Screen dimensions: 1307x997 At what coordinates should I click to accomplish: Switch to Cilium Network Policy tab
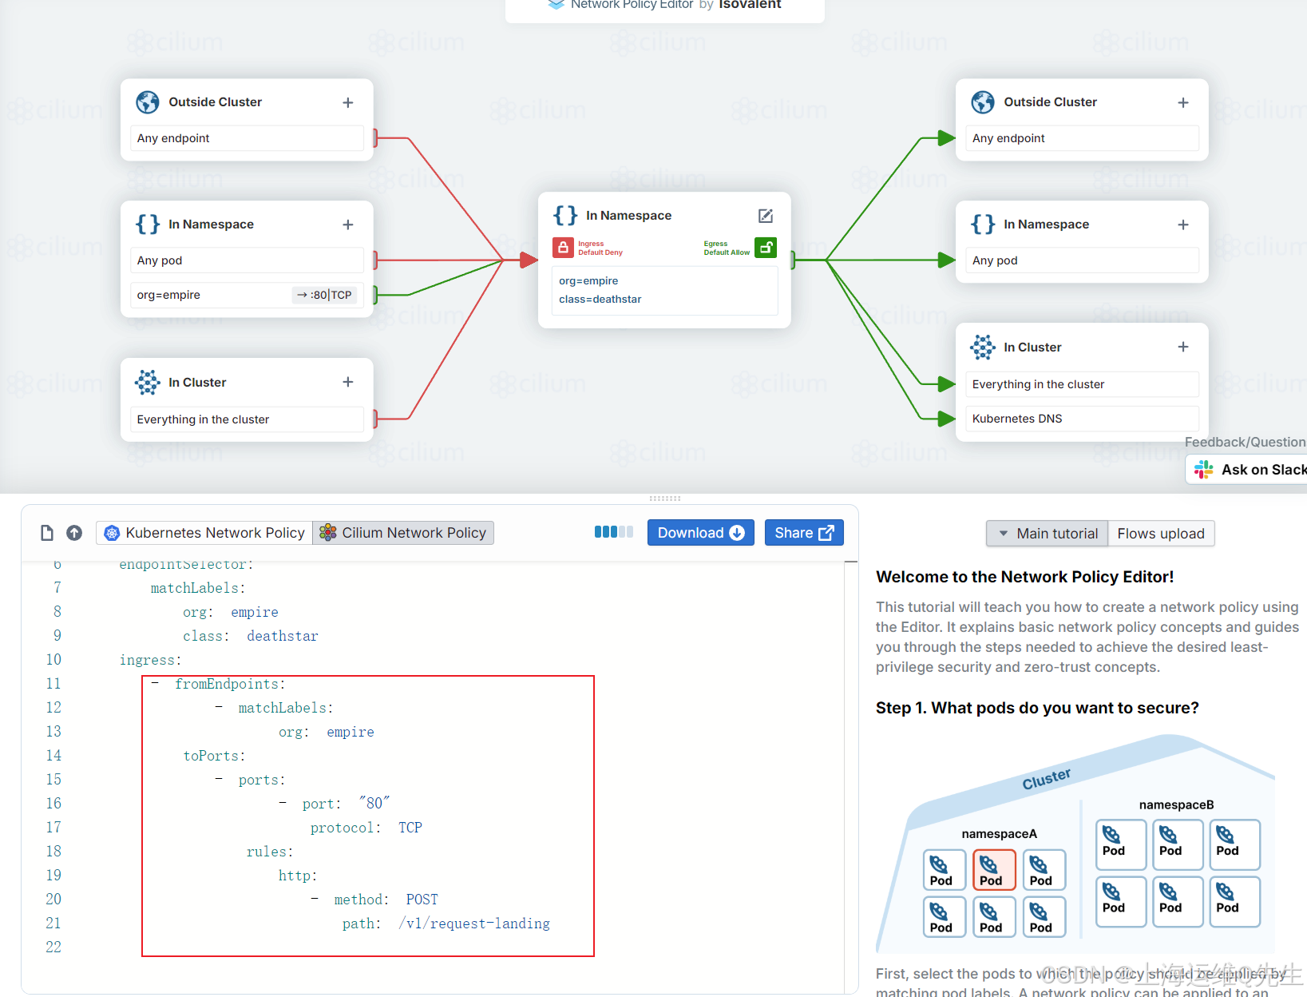click(403, 533)
